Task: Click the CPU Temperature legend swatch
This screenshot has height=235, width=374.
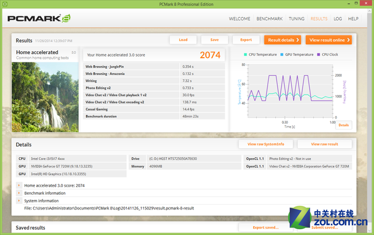Action: (245, 55)
